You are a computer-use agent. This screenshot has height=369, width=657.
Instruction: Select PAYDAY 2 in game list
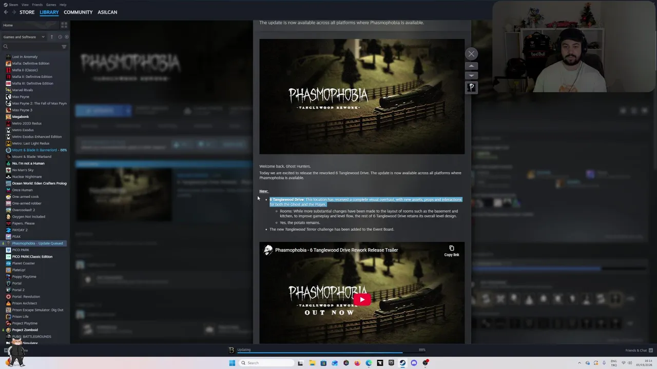(20, 230)
